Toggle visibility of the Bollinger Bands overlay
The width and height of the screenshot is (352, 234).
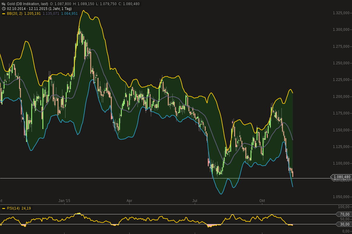pyautogui.click(x=15, y=14)
